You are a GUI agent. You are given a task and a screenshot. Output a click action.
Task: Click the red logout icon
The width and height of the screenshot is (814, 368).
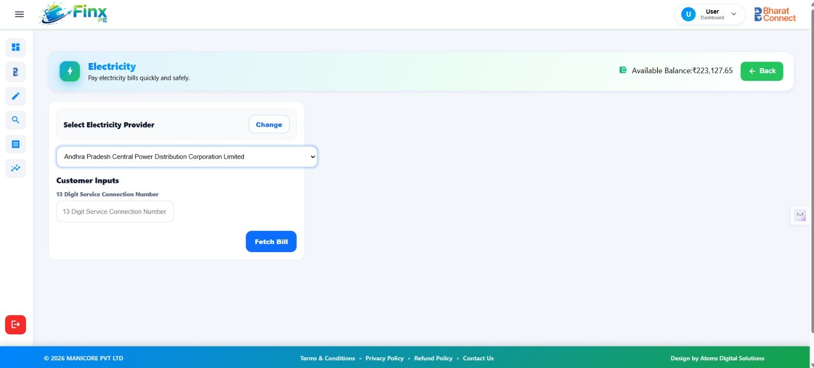(x=16, y=324)
